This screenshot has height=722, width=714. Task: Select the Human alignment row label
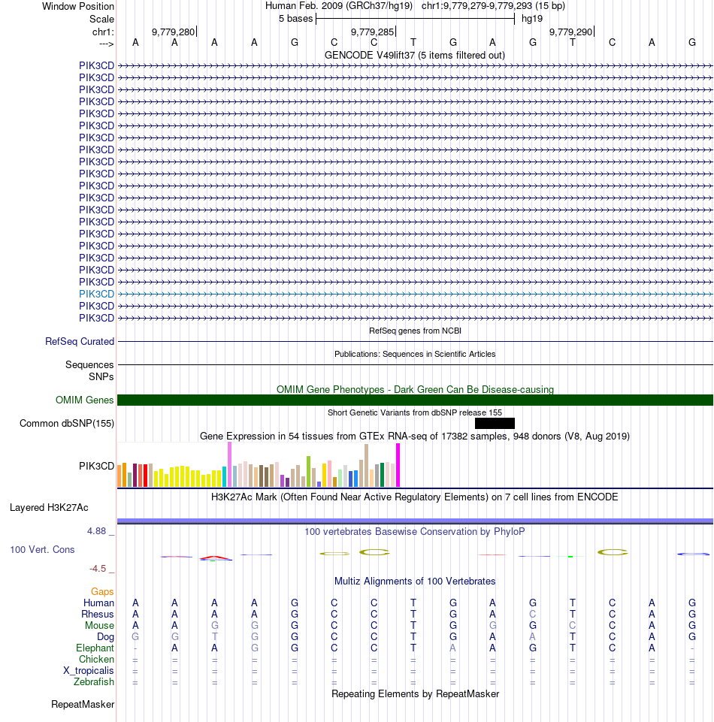pyautogui.click(x=98, y=603)
